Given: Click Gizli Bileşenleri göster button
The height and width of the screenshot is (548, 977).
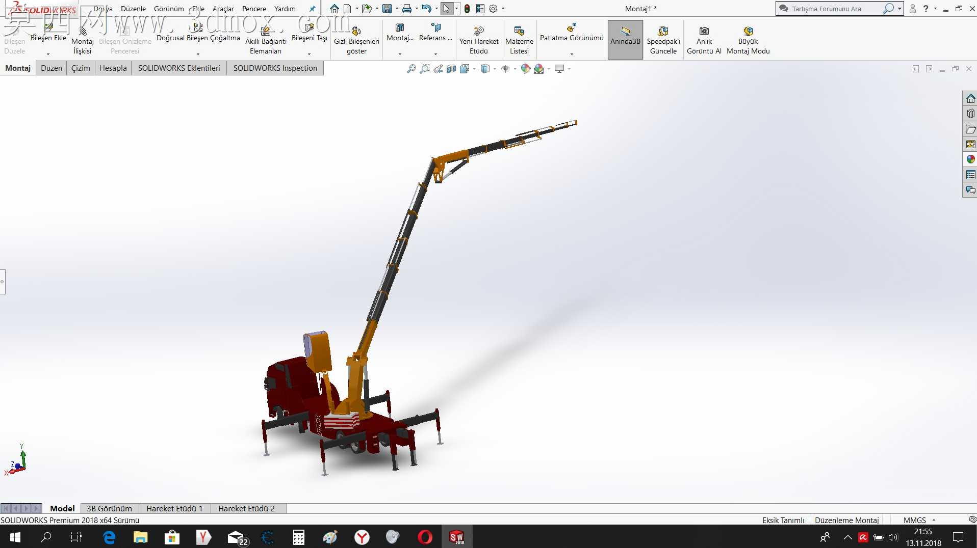Looking at the screenshot, I should coord(356,40).
